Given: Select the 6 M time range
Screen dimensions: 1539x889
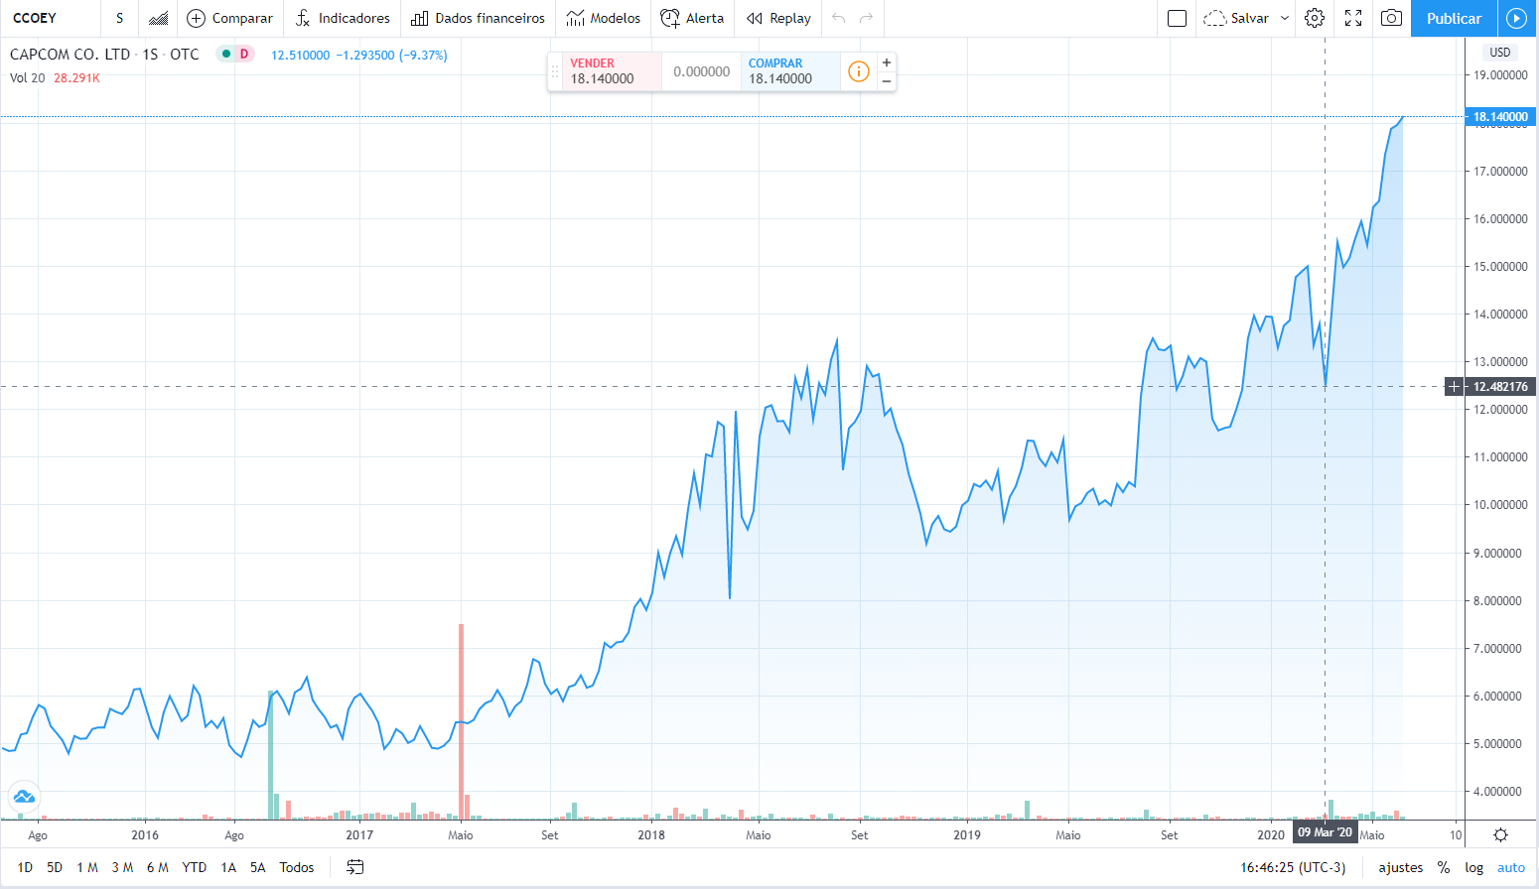Looking at the screenshot, I should [x=157, y=867].
